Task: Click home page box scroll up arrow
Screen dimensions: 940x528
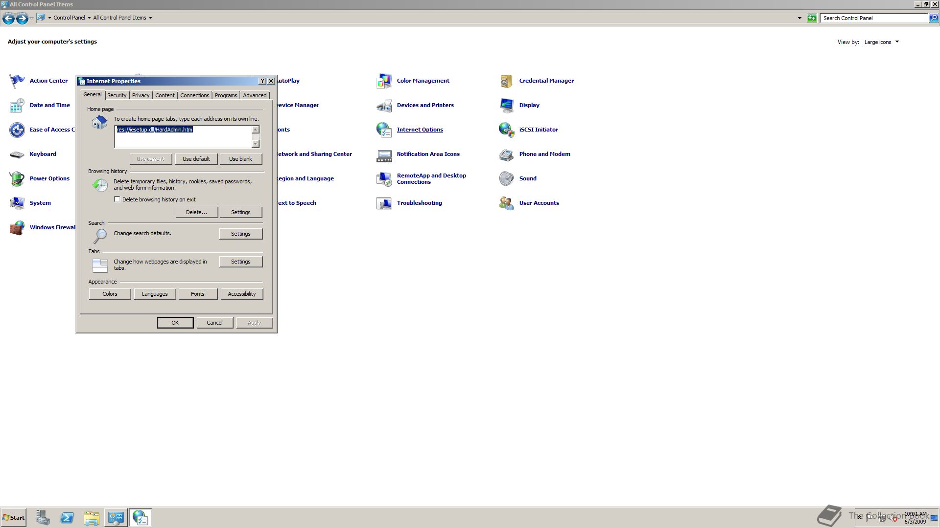Action: [x=256, y=130]
